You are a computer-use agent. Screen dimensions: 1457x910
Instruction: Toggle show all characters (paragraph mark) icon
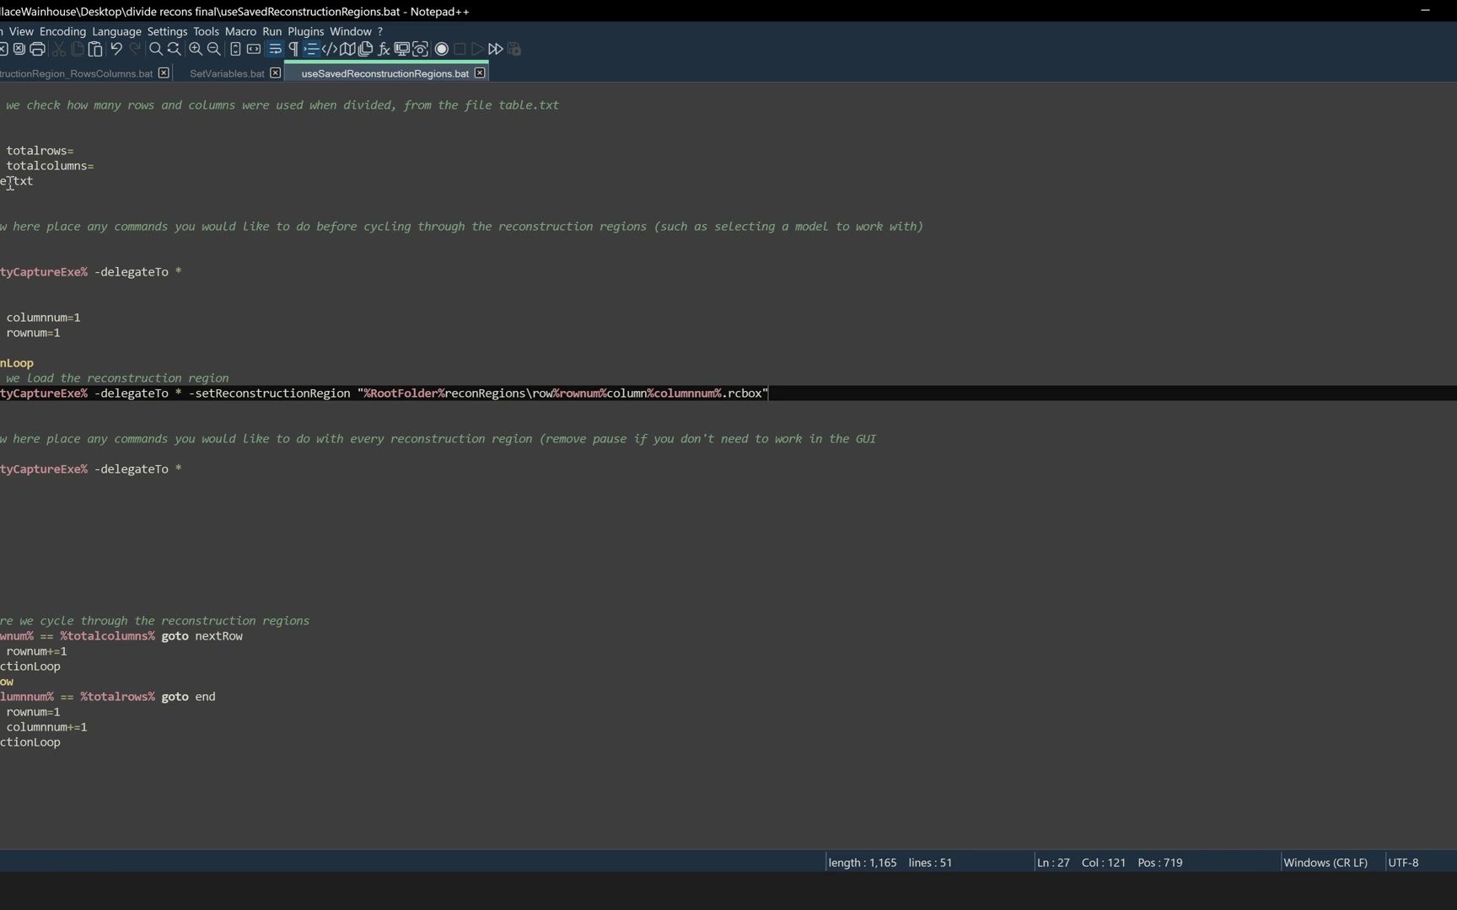click(293, 50)
